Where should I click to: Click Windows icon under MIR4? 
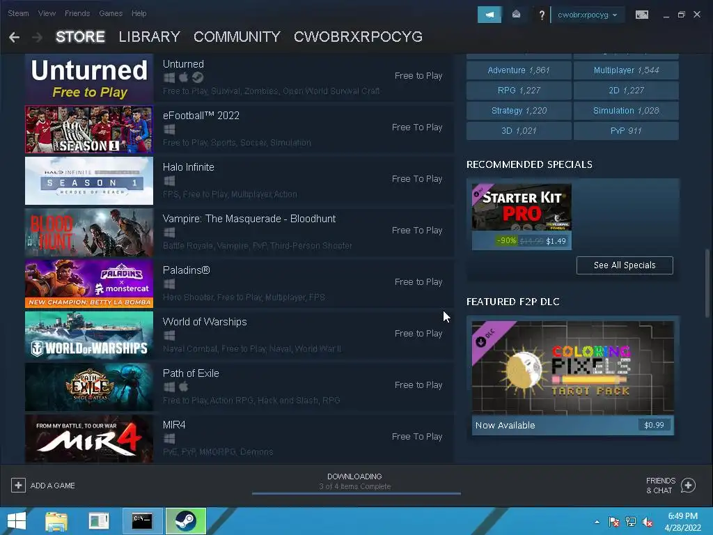tap(169, 439)
